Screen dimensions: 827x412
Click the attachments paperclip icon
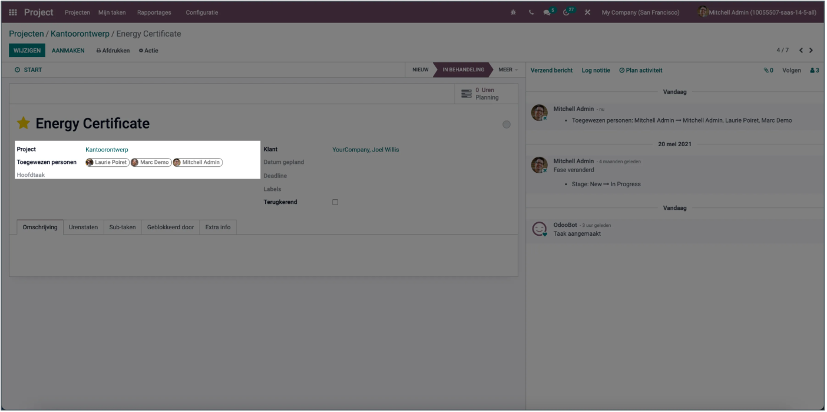tap(768, 70)
